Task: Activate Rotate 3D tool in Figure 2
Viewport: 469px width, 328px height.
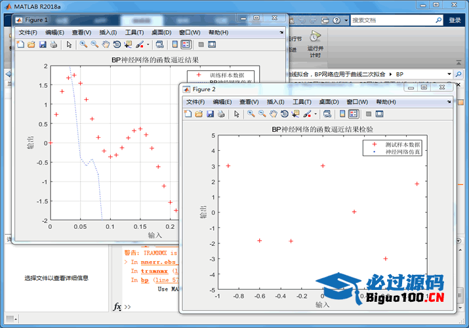Action: point(284,114)
